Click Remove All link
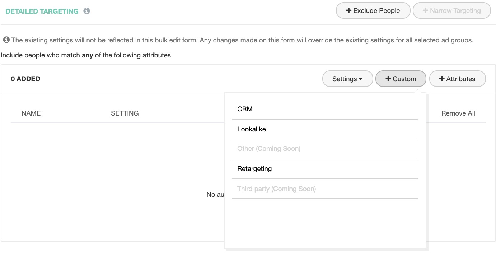Viewport: 496px width, 255px height. [x=458, y=113]
